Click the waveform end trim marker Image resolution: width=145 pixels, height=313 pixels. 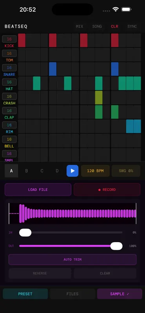click(136, 214)
